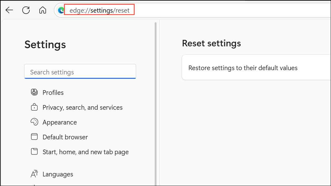The image size is (331, 186).
Task: Open the Profiles settings section
Action: 53,93
